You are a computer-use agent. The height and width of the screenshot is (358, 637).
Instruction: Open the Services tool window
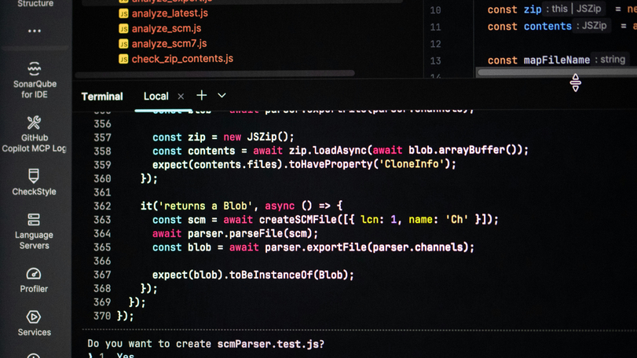coord(34,323)
